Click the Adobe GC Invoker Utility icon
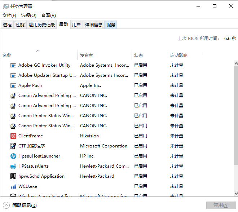 point(13,65)
